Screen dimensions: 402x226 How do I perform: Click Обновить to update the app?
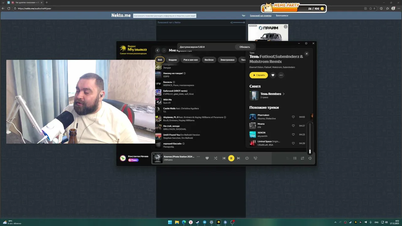coord(245,47)
